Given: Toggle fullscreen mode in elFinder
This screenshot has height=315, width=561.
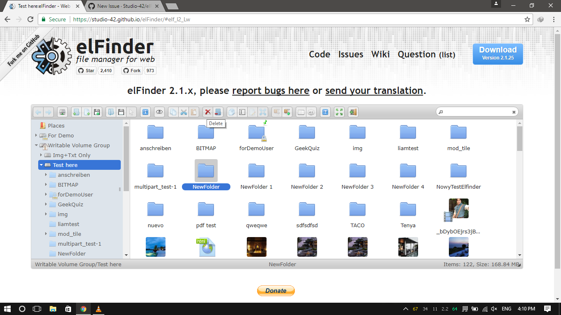Looking at the screenshot, I should 339,112.
